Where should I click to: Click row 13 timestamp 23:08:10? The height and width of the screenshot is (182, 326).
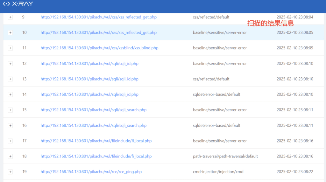[295, 79]
